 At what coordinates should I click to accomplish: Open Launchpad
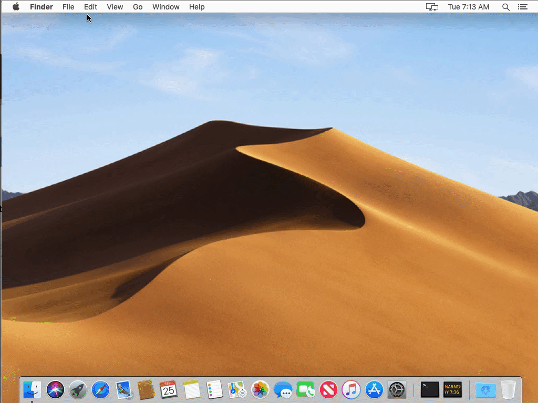tap(78, 390)
